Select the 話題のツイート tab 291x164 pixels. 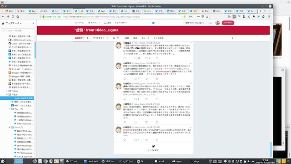(x=82, y=38)
